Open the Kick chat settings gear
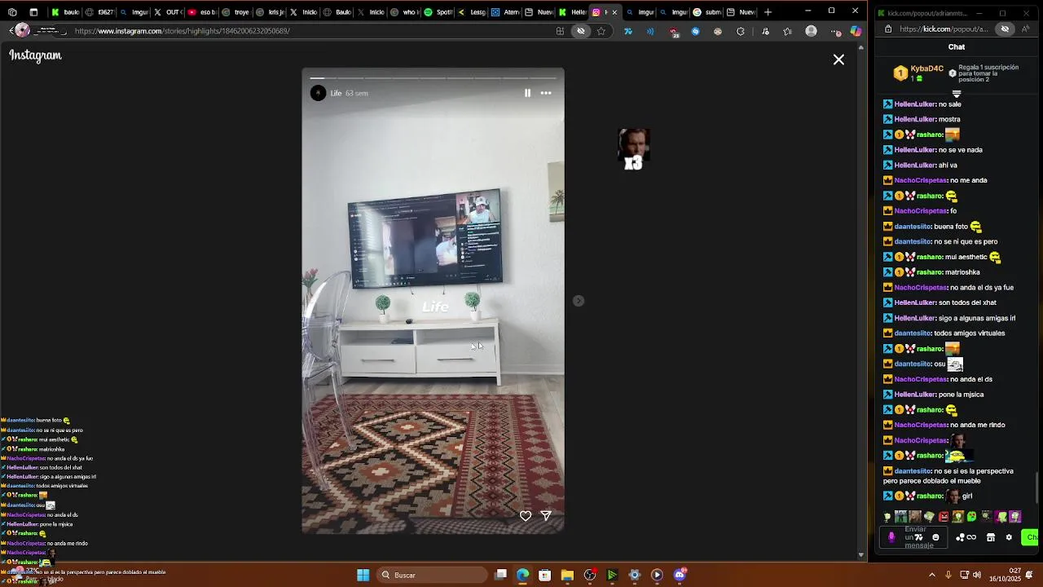The width and height of the screenshot is (1043, 587). [1009, 537]
